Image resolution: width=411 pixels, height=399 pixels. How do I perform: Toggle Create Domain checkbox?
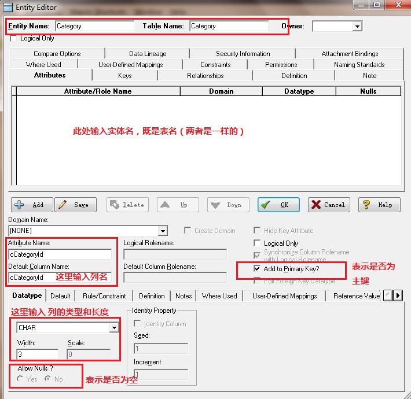(188, 230)
